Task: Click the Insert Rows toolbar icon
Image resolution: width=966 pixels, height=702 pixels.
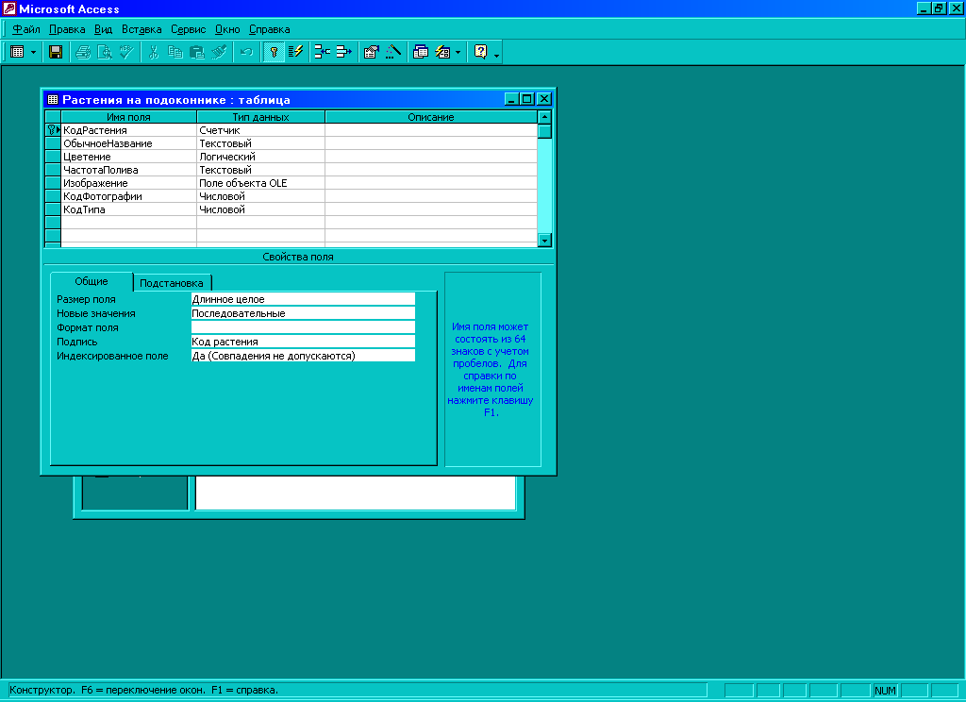Action: 323,52
